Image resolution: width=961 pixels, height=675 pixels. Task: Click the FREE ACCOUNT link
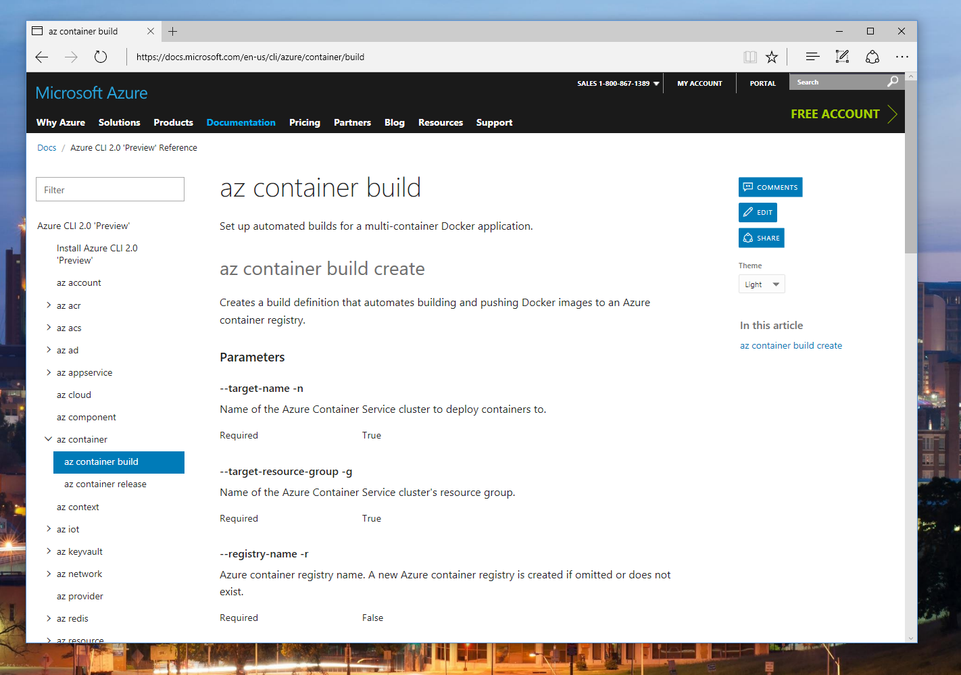[835, 114]
